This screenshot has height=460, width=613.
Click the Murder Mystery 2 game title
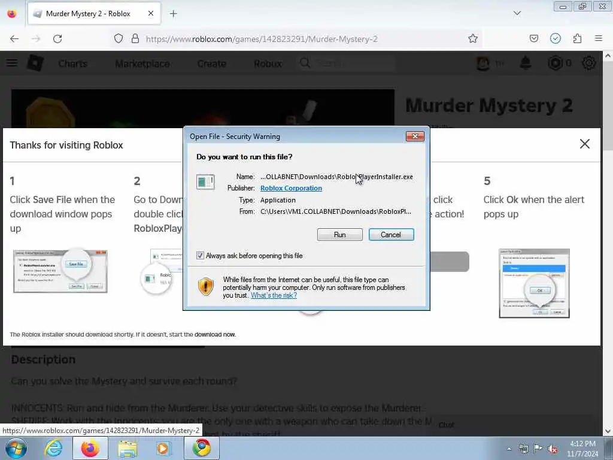(x=488, y=105)
